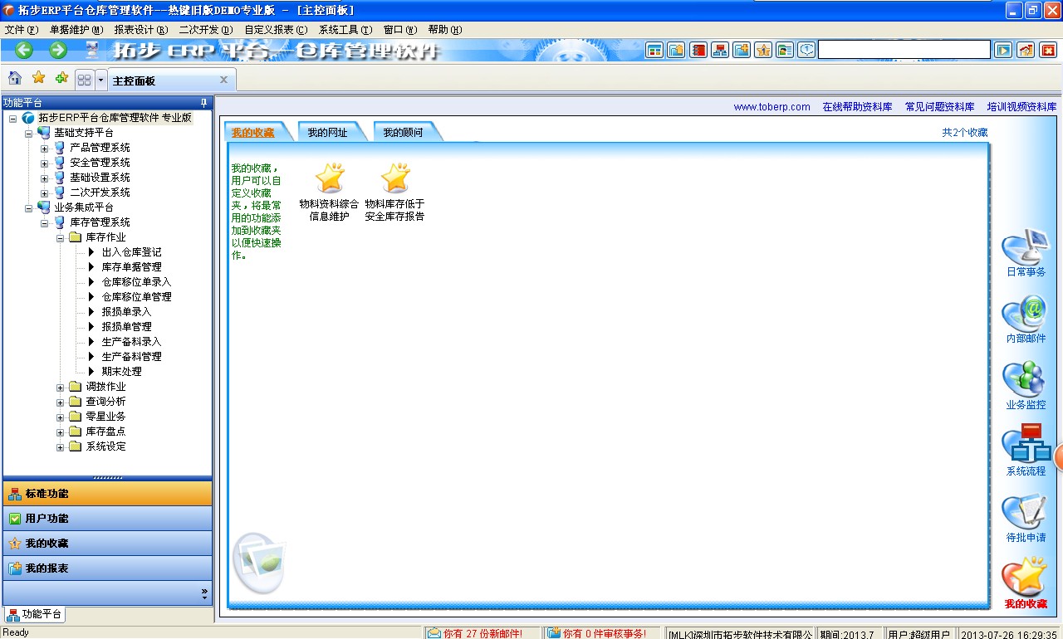Expand the 产品管理系统 tree node

click(x=45, y=148)
